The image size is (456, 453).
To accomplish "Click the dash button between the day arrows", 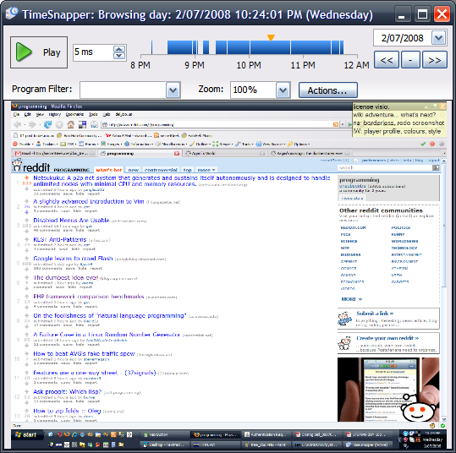I will point(410,60).
